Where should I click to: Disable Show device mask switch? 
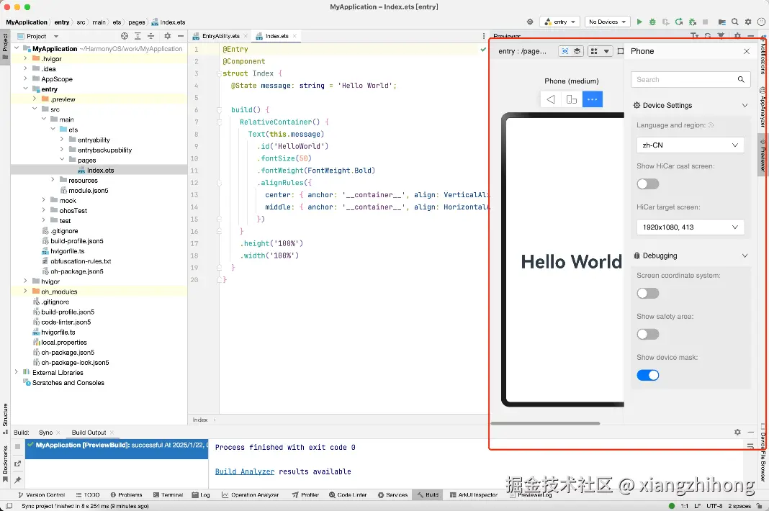tap(647, 375)
